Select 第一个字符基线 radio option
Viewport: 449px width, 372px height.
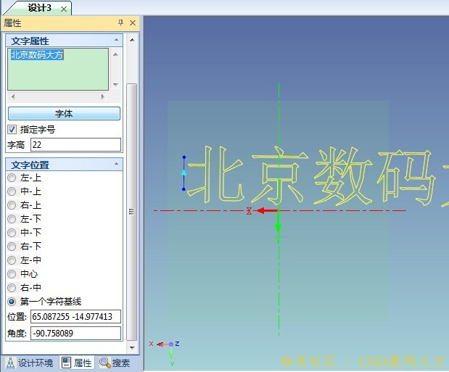(12, 302)
